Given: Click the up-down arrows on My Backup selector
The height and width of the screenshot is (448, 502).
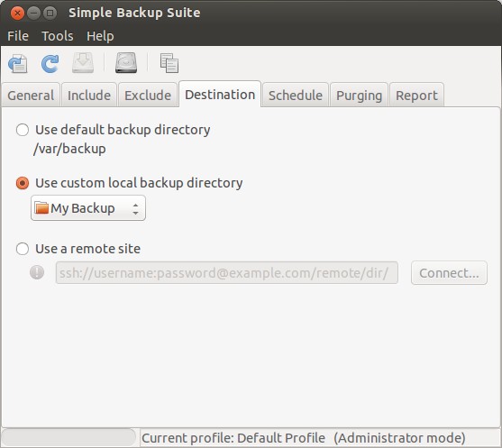Looking at the screenshot, I should tap(135, 209).
